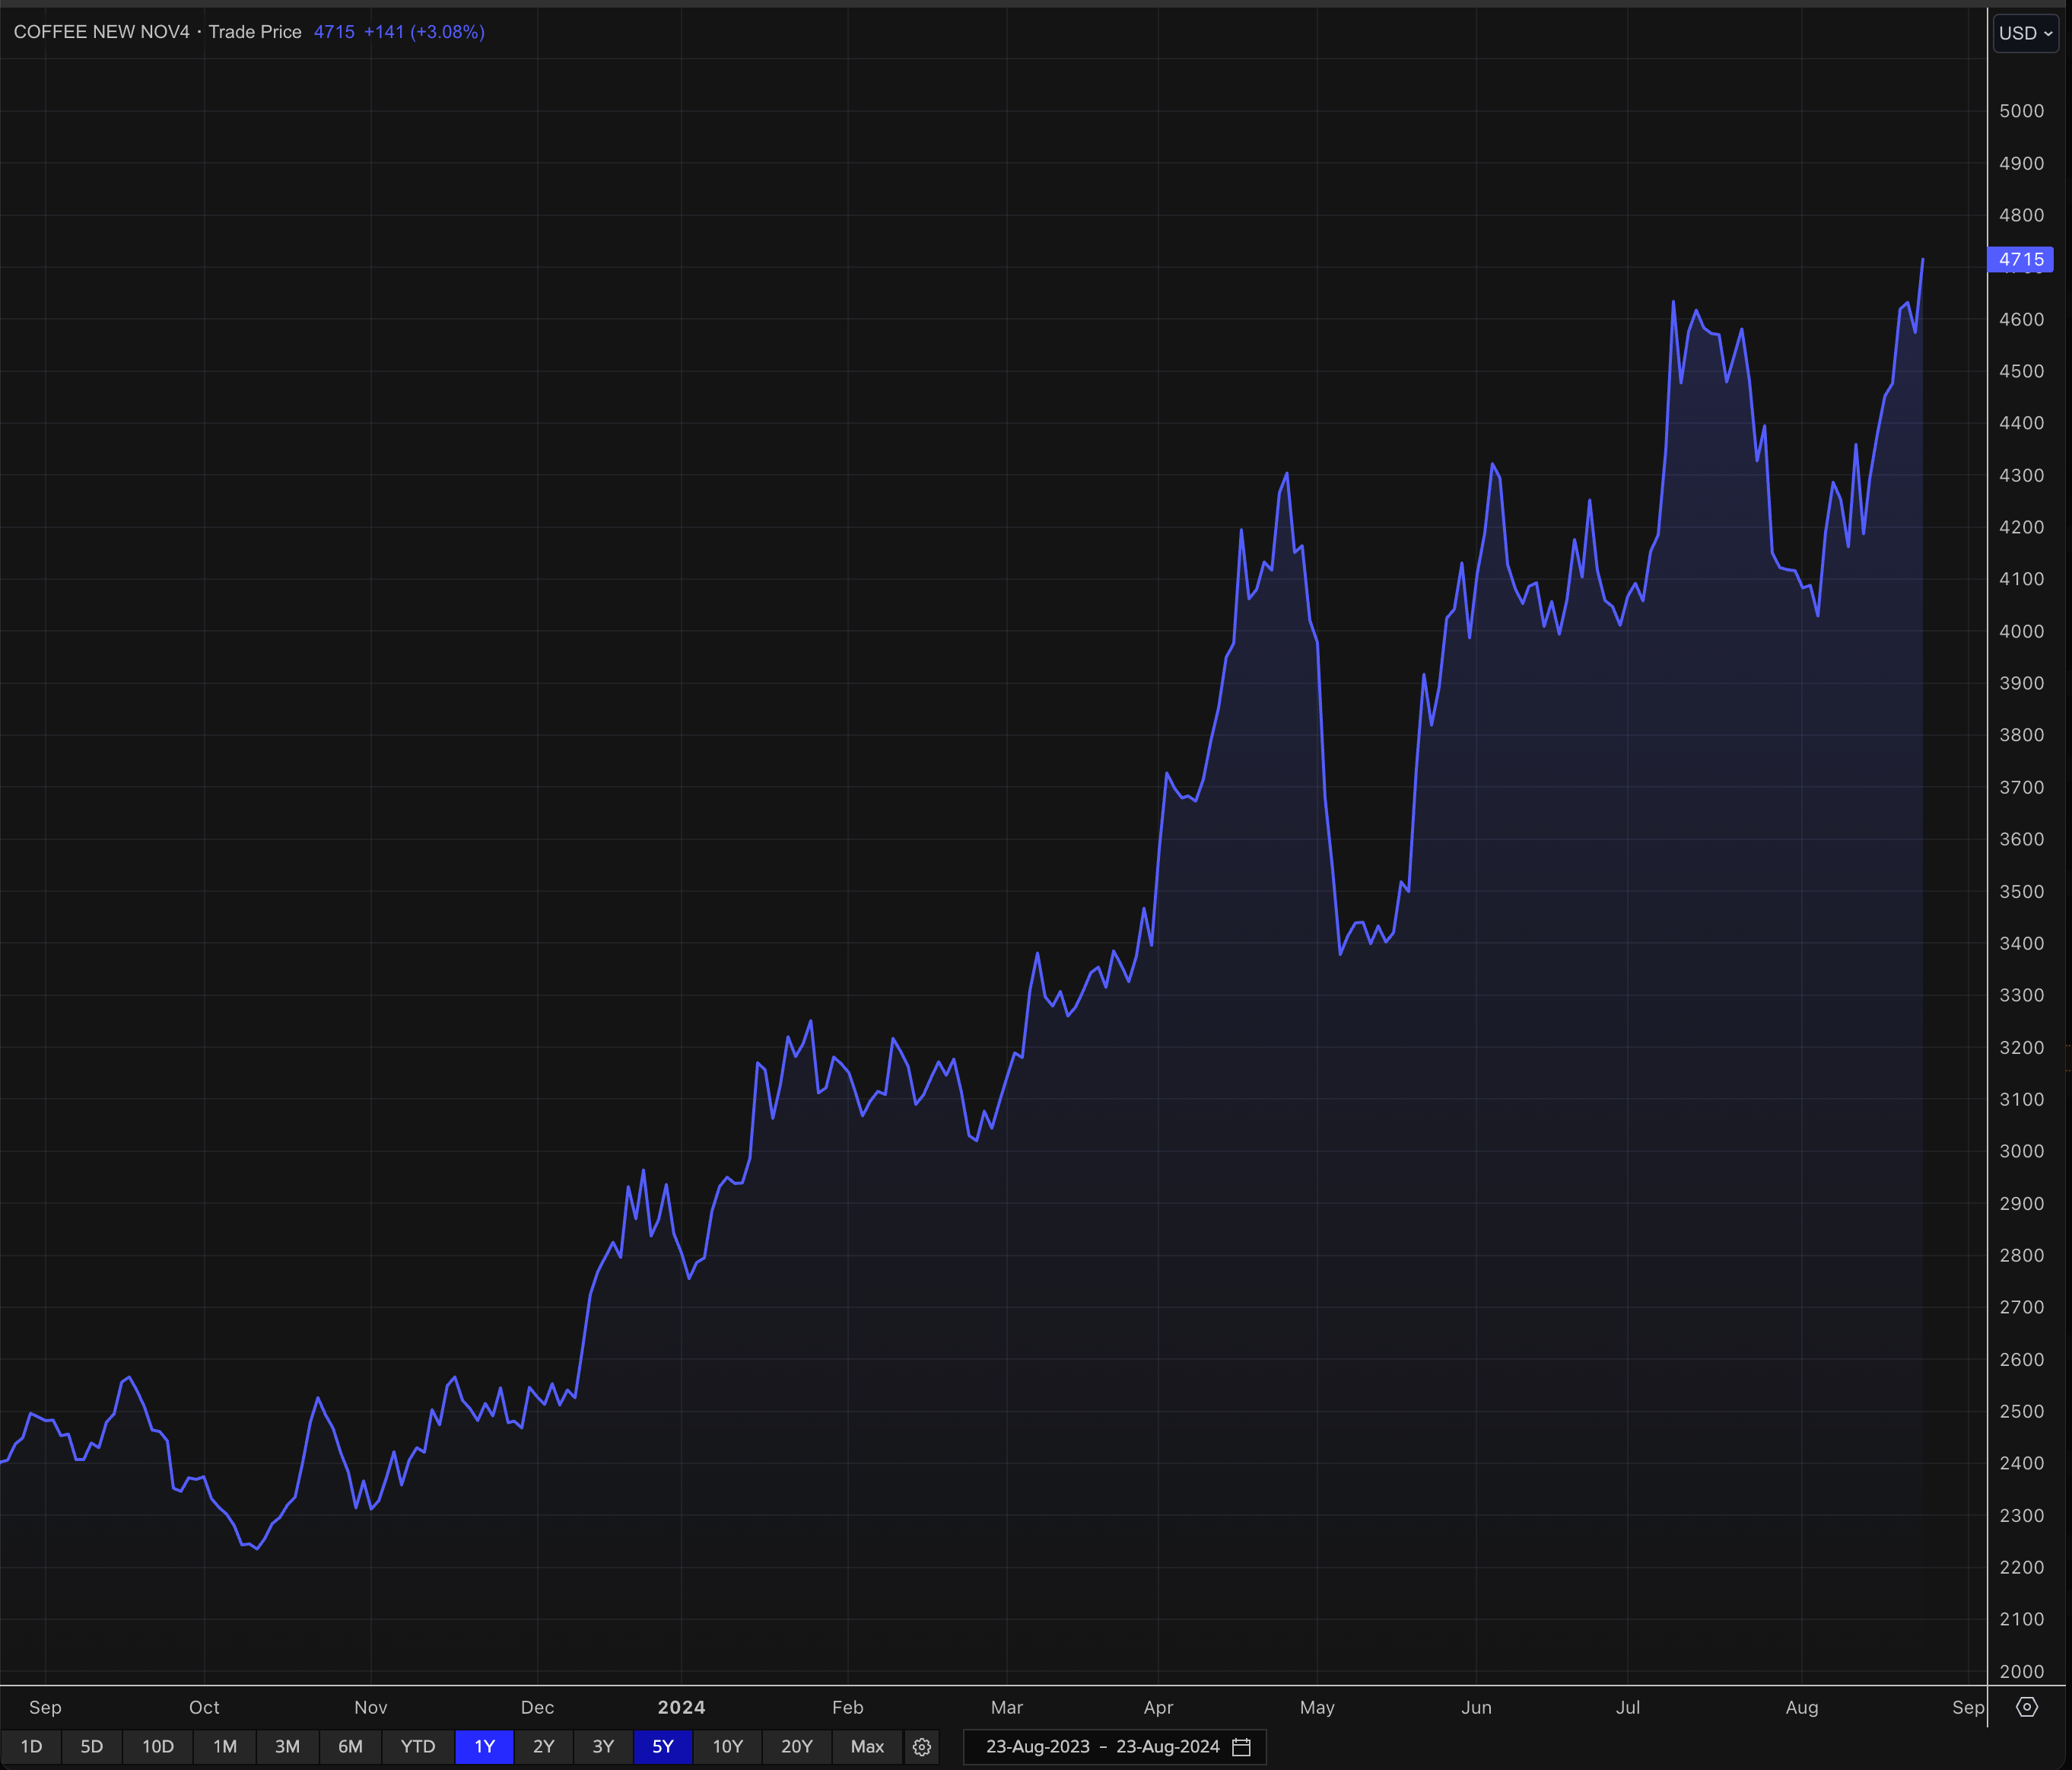Switch to the 20Y range
This screenshot has width=2072, height=1770.
(x=796, y=1747)
